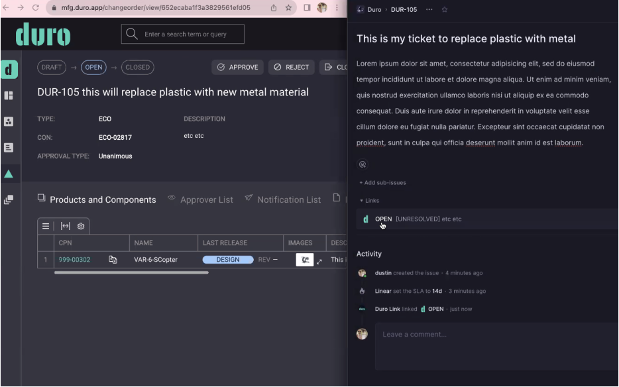Open the table hamburger menu
619x387 pixels.
46,226
